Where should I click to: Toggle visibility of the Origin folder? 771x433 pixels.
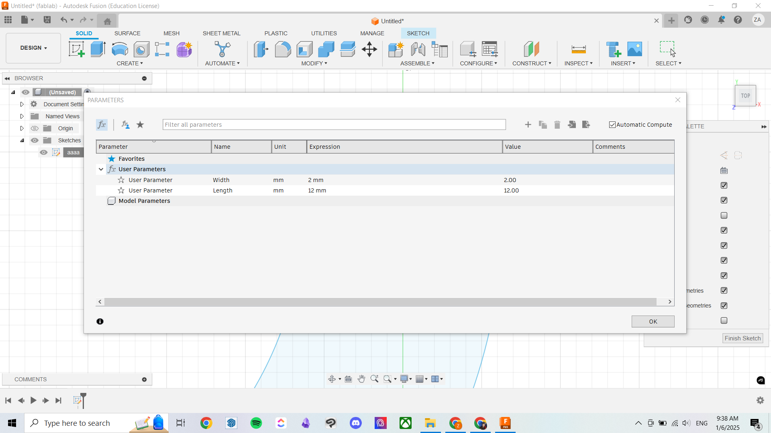pos(35,128)
